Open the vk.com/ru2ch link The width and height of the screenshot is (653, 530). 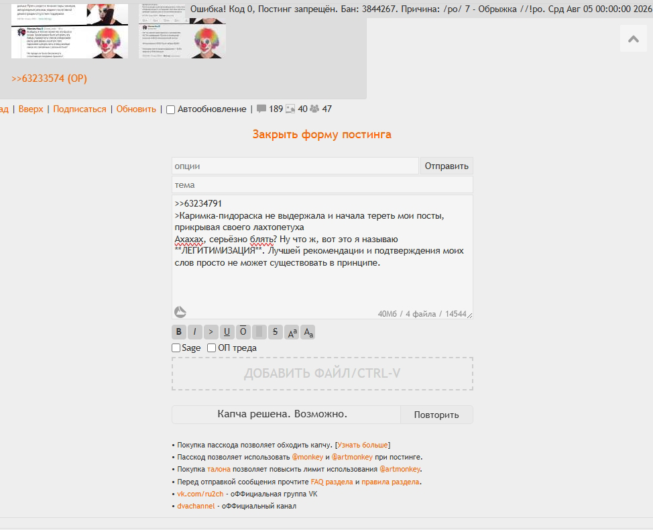pyautogui.click(x=200, y=494)
